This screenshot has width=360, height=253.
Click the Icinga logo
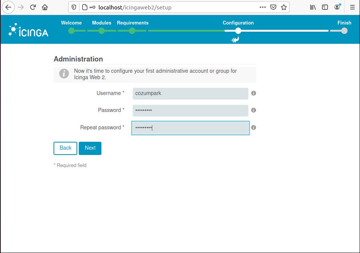click(29, 30)
